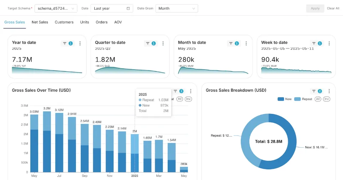Click the 3.12M Jul bar label

(x=59, y=110)
